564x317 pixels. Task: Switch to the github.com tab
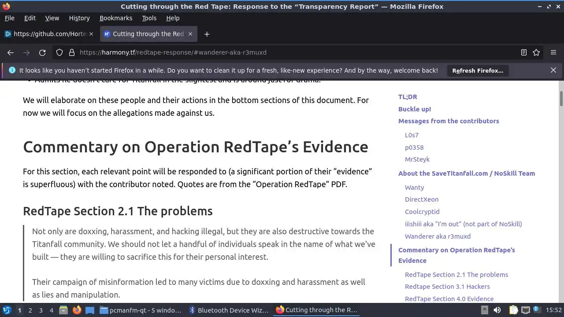point(50,34)
